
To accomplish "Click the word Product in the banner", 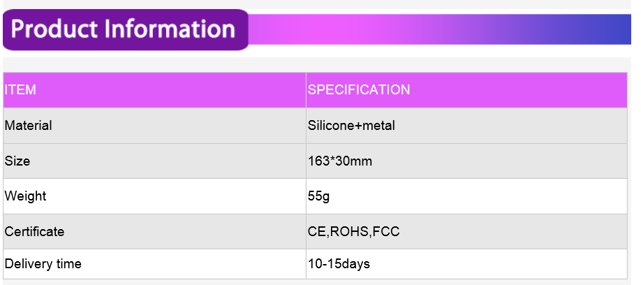I will 54,29.
